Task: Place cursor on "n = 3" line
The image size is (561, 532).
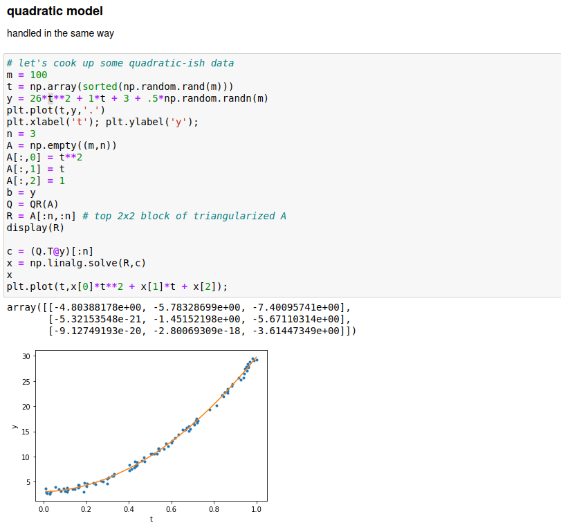Action: (x=21, y=134)
